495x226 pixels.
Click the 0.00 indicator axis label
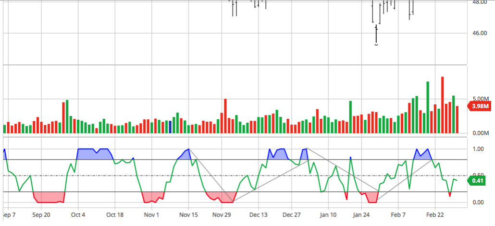(478, 202)
